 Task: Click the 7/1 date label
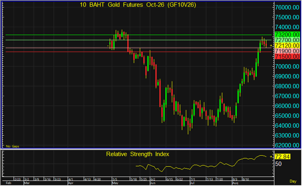pyautogui.click(x=193, y=179)
